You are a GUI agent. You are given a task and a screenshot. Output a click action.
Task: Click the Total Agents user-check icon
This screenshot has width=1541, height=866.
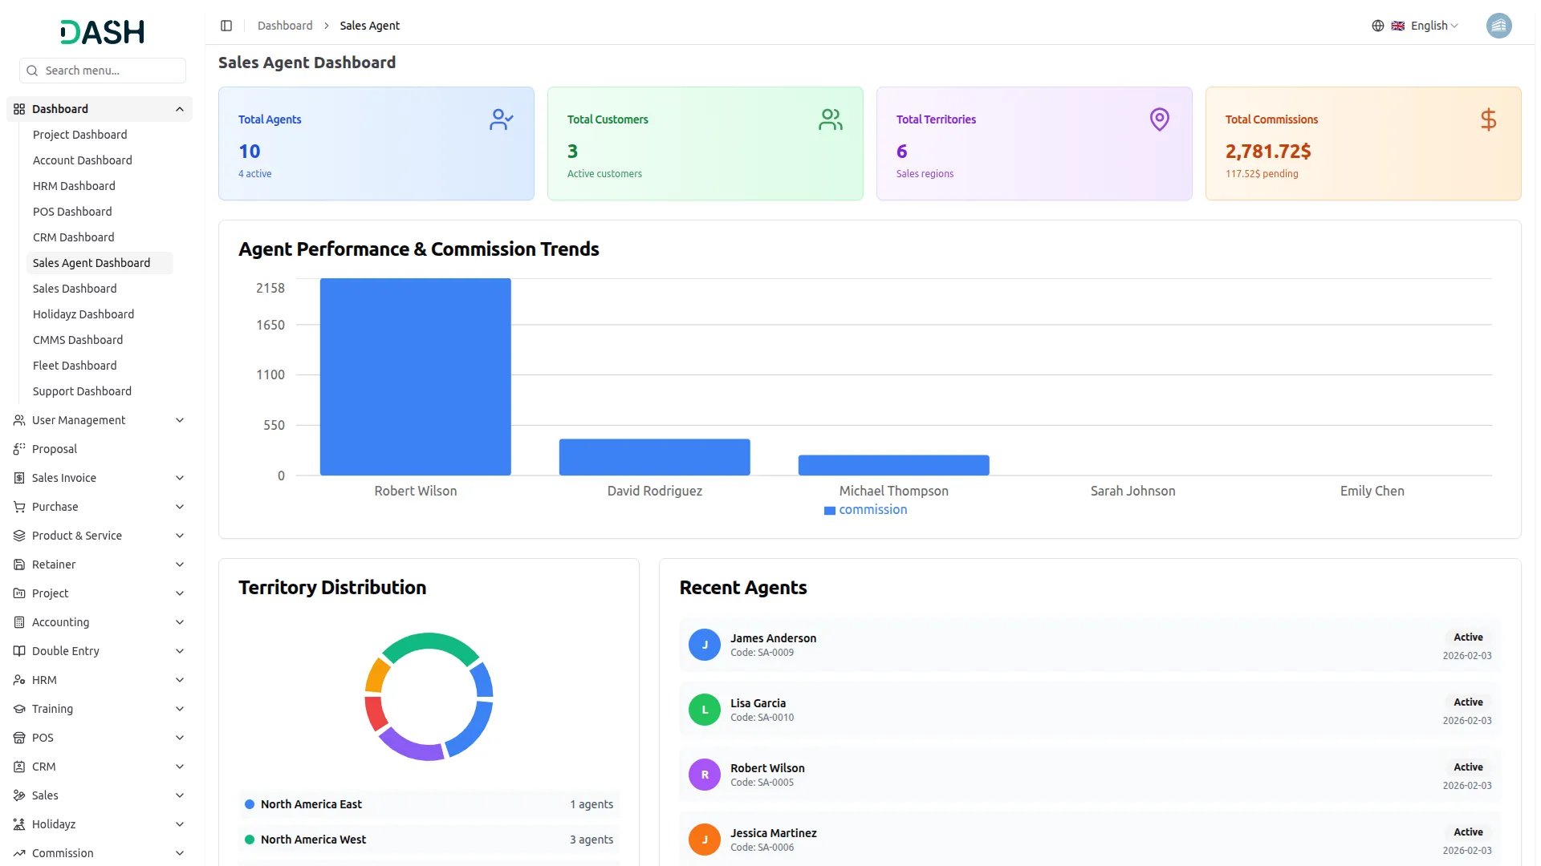tap(501, 119)
